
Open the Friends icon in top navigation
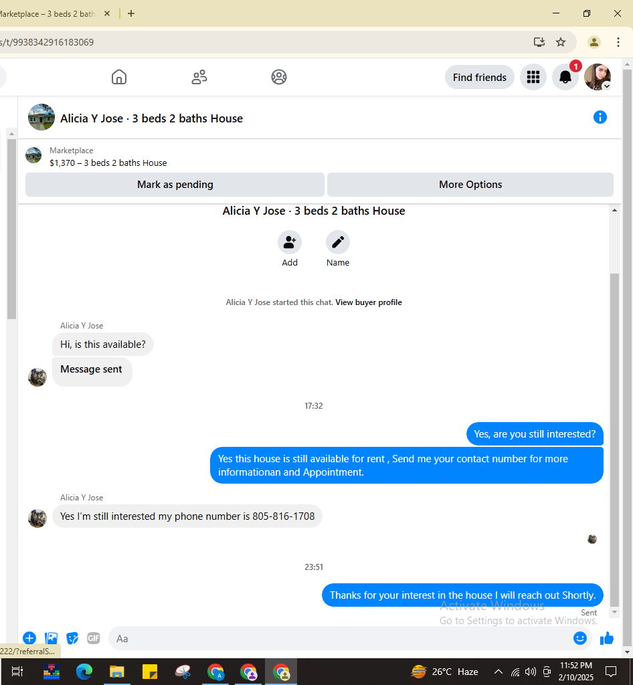pos(199,77)
